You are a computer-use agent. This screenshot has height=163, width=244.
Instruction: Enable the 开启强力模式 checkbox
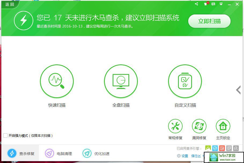pos(5,135)
